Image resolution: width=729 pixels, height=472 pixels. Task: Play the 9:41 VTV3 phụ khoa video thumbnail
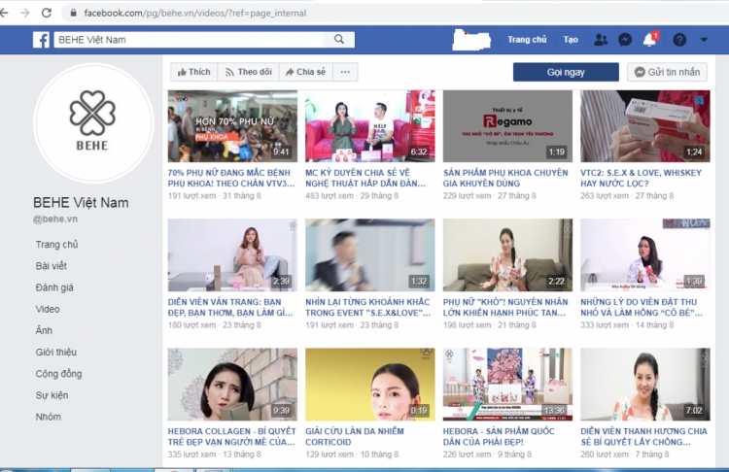[232, 126]
